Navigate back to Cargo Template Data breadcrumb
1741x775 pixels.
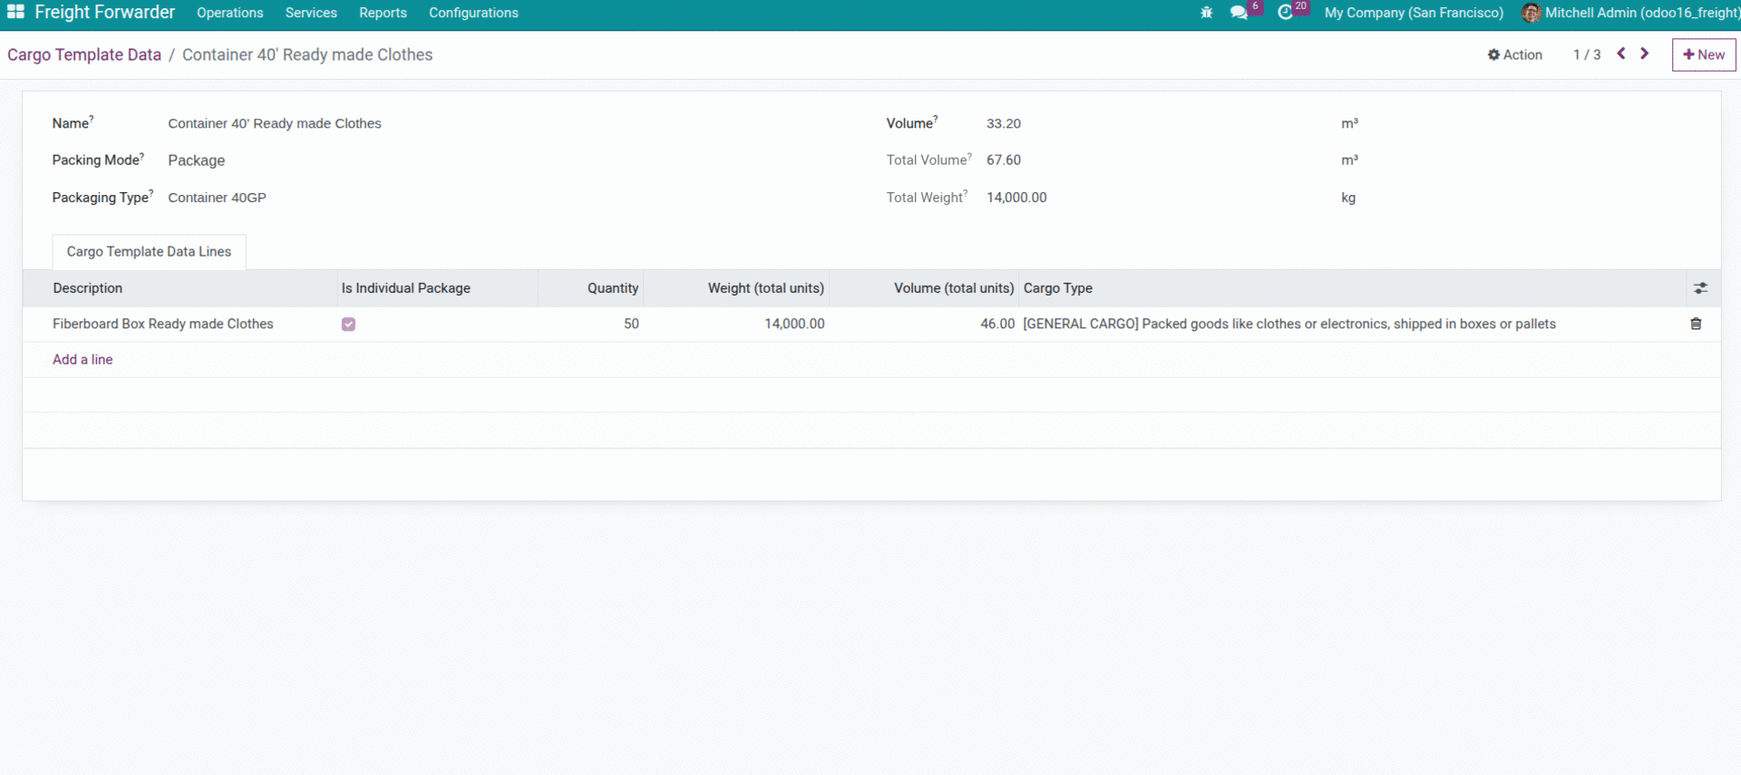click(x=84, y=54)
